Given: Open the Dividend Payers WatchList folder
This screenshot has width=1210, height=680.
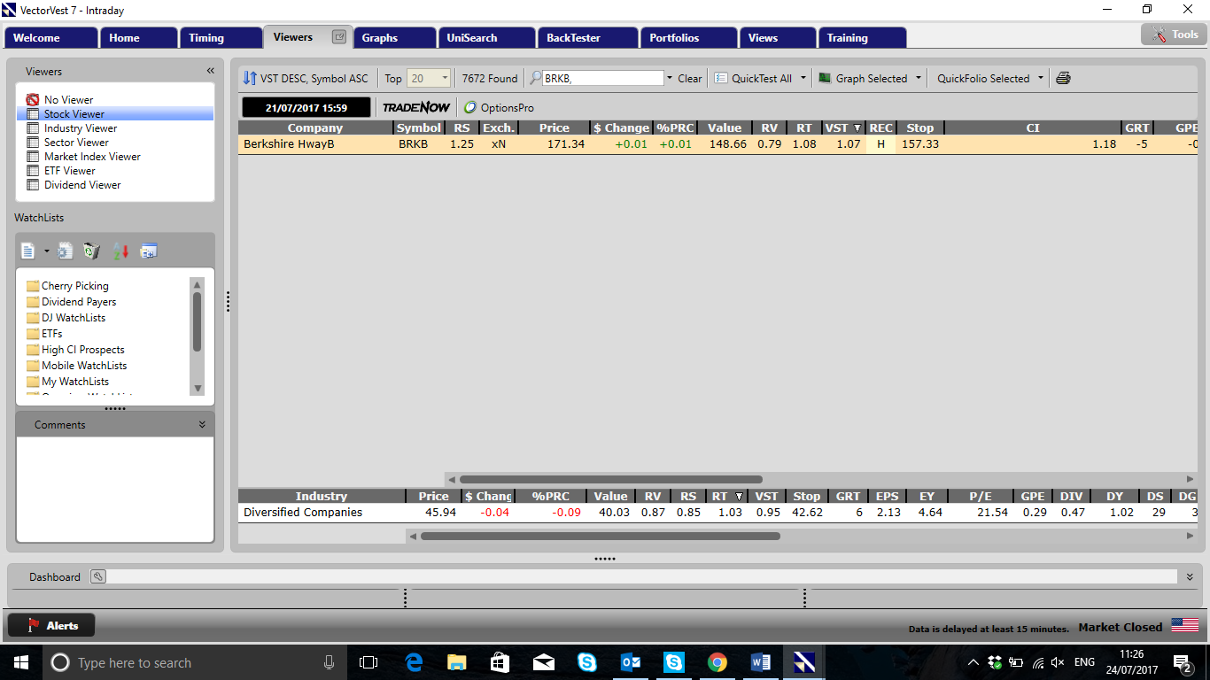Looking at the screenshot, I should [x=71, y=302].
